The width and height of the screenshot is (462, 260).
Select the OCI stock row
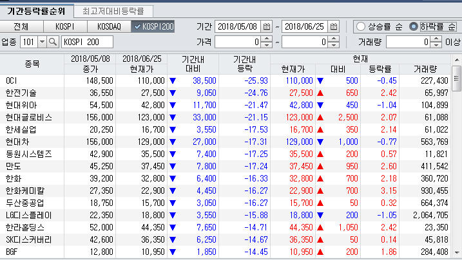click(226, 80)
